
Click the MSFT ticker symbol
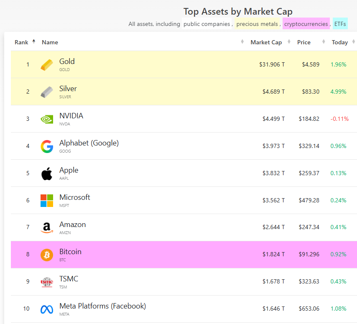pos(64,206)
